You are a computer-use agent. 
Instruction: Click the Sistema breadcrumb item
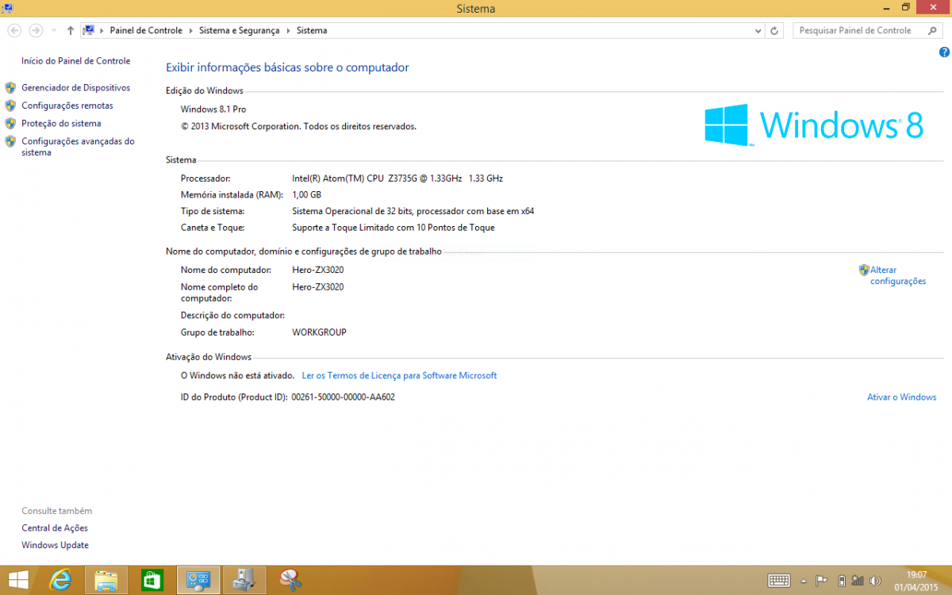312,30
